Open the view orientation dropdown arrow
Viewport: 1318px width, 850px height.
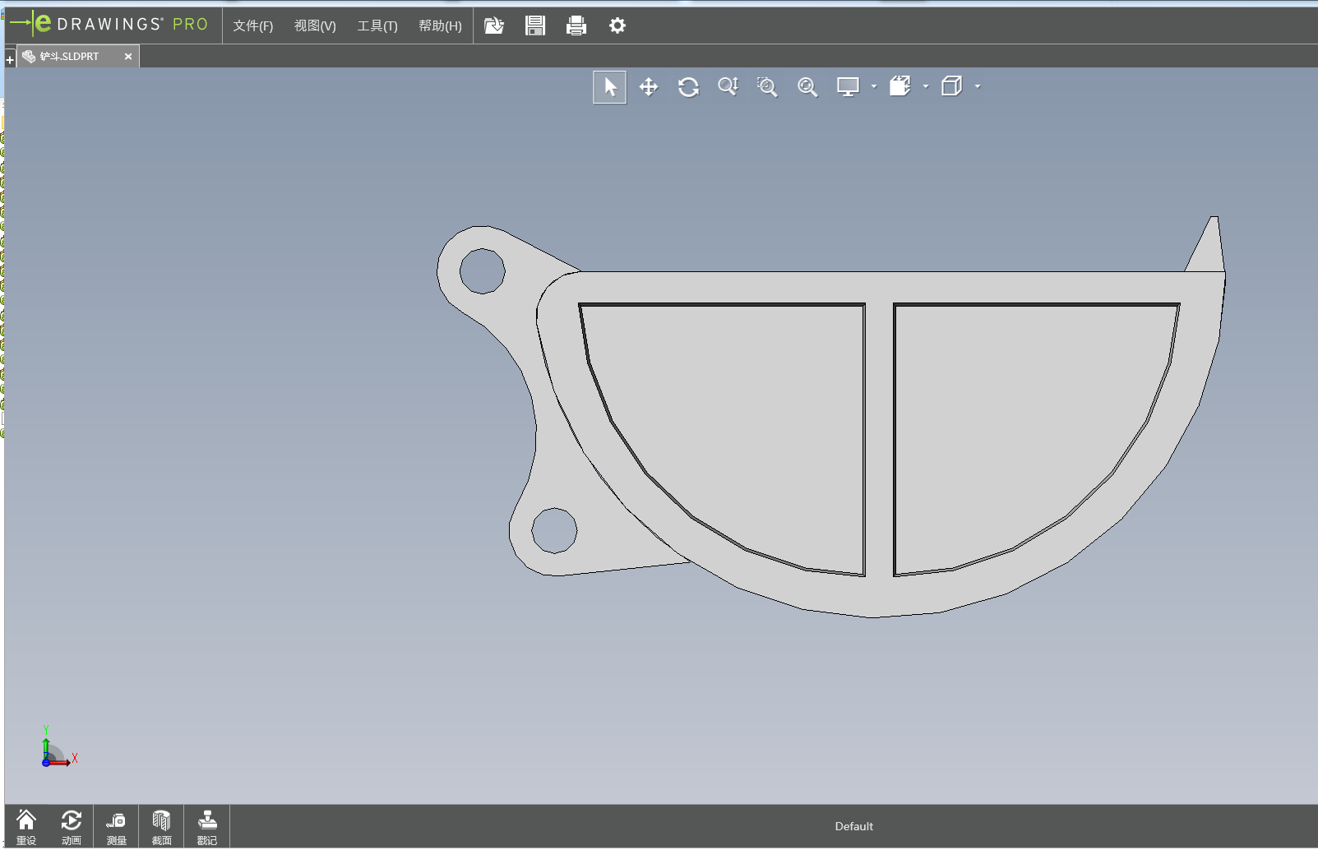[x=926, y=86]
